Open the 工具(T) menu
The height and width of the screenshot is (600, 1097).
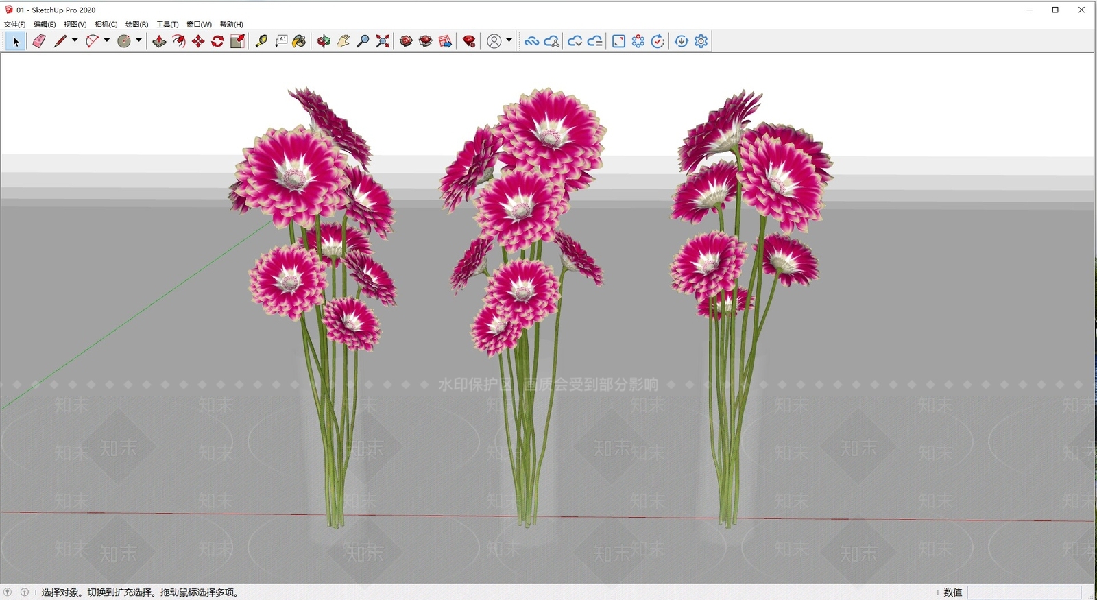click(x=168, y=24)
